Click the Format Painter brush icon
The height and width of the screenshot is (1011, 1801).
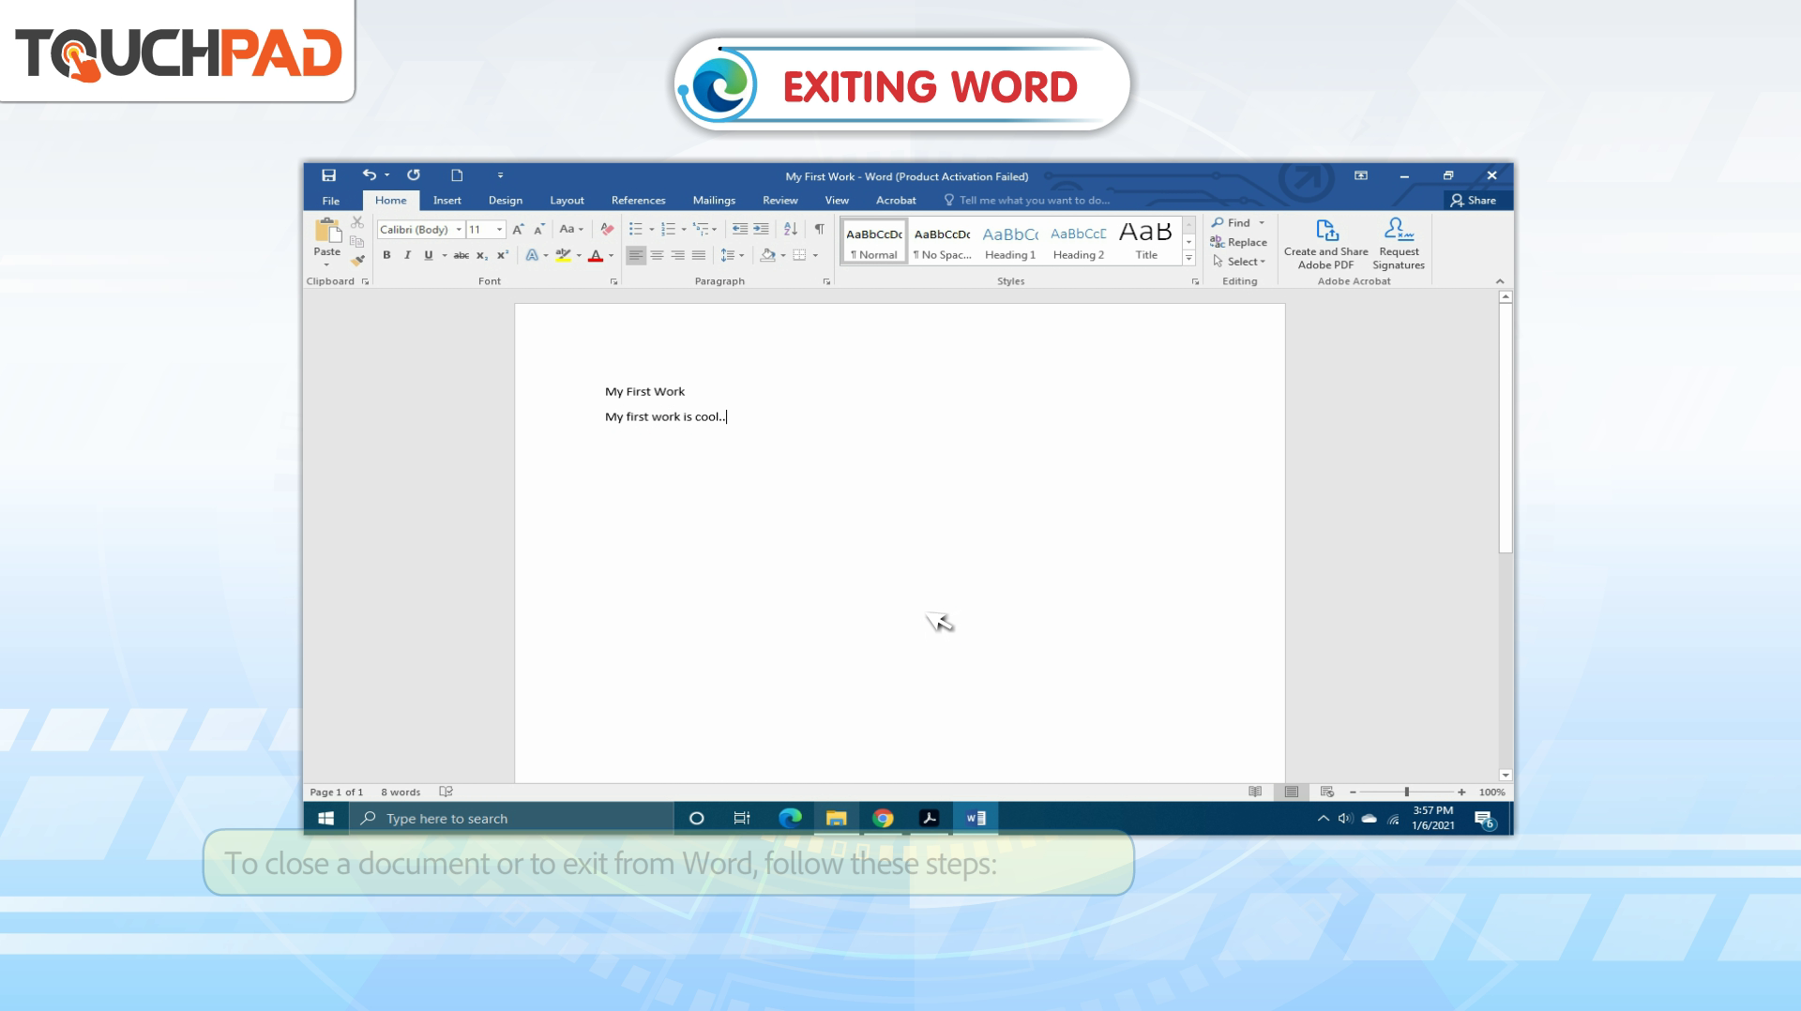tap(357, 261)
